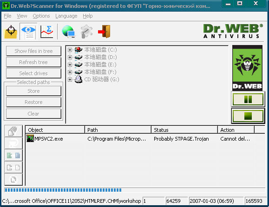Click the scan progress bar
This screenshot has width=269, height=207.
pyautogui.click(x=135, y=190)
